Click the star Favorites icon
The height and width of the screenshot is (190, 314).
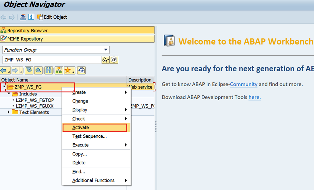point(68,71)
